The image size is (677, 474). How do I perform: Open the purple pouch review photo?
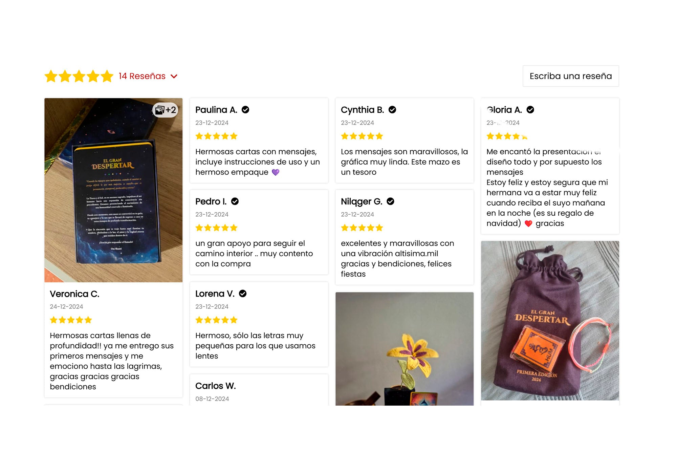[x=550, y=321]
